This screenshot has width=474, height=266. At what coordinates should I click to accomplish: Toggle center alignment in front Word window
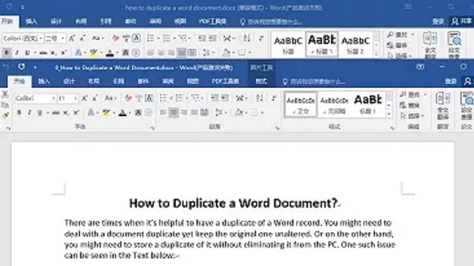(x=173, y=112)
